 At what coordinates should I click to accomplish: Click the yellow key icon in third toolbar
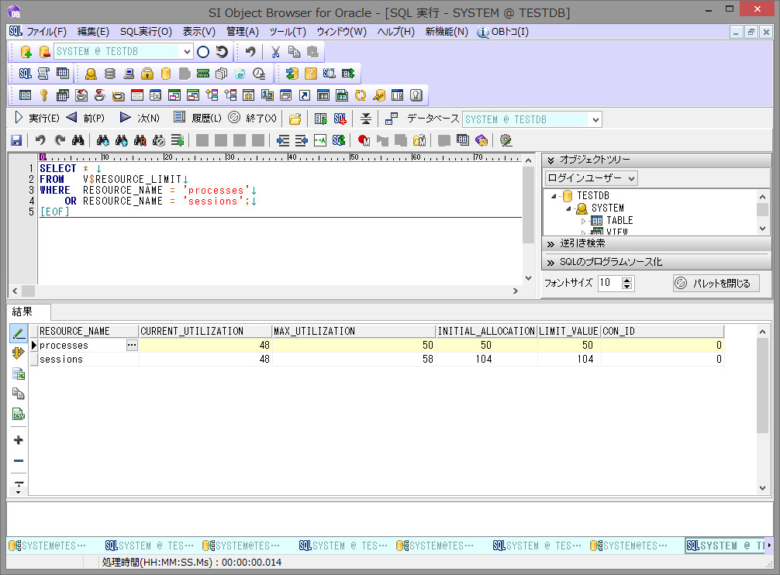coord(43,95)
